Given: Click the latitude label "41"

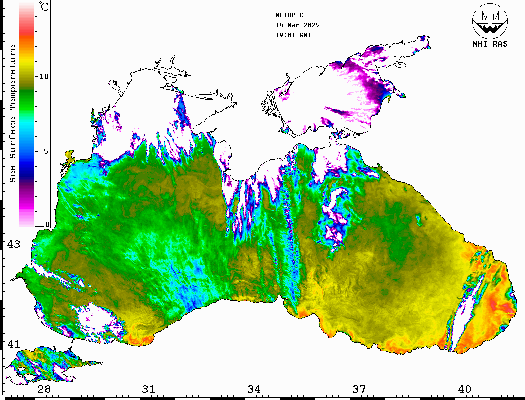Looking at the screenshot, I should 14,344.
